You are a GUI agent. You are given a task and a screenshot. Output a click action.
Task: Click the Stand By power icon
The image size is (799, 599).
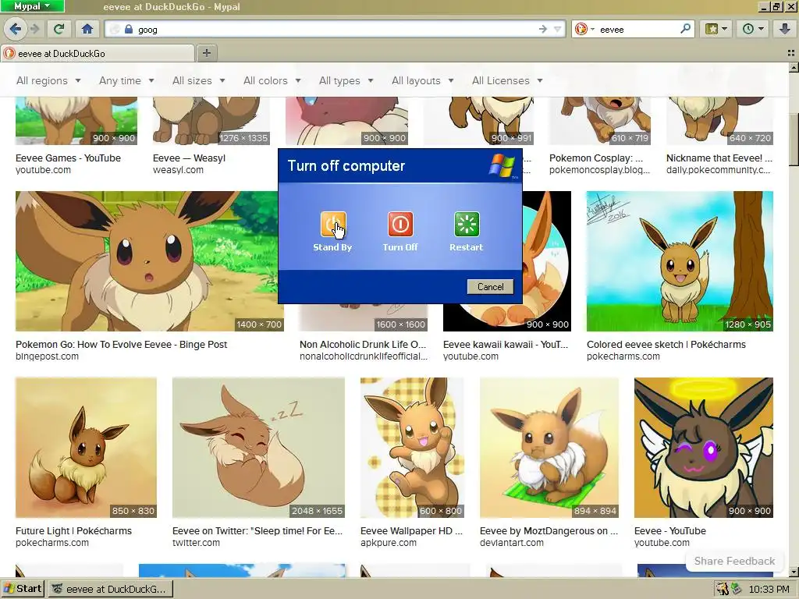coord(333,224)
